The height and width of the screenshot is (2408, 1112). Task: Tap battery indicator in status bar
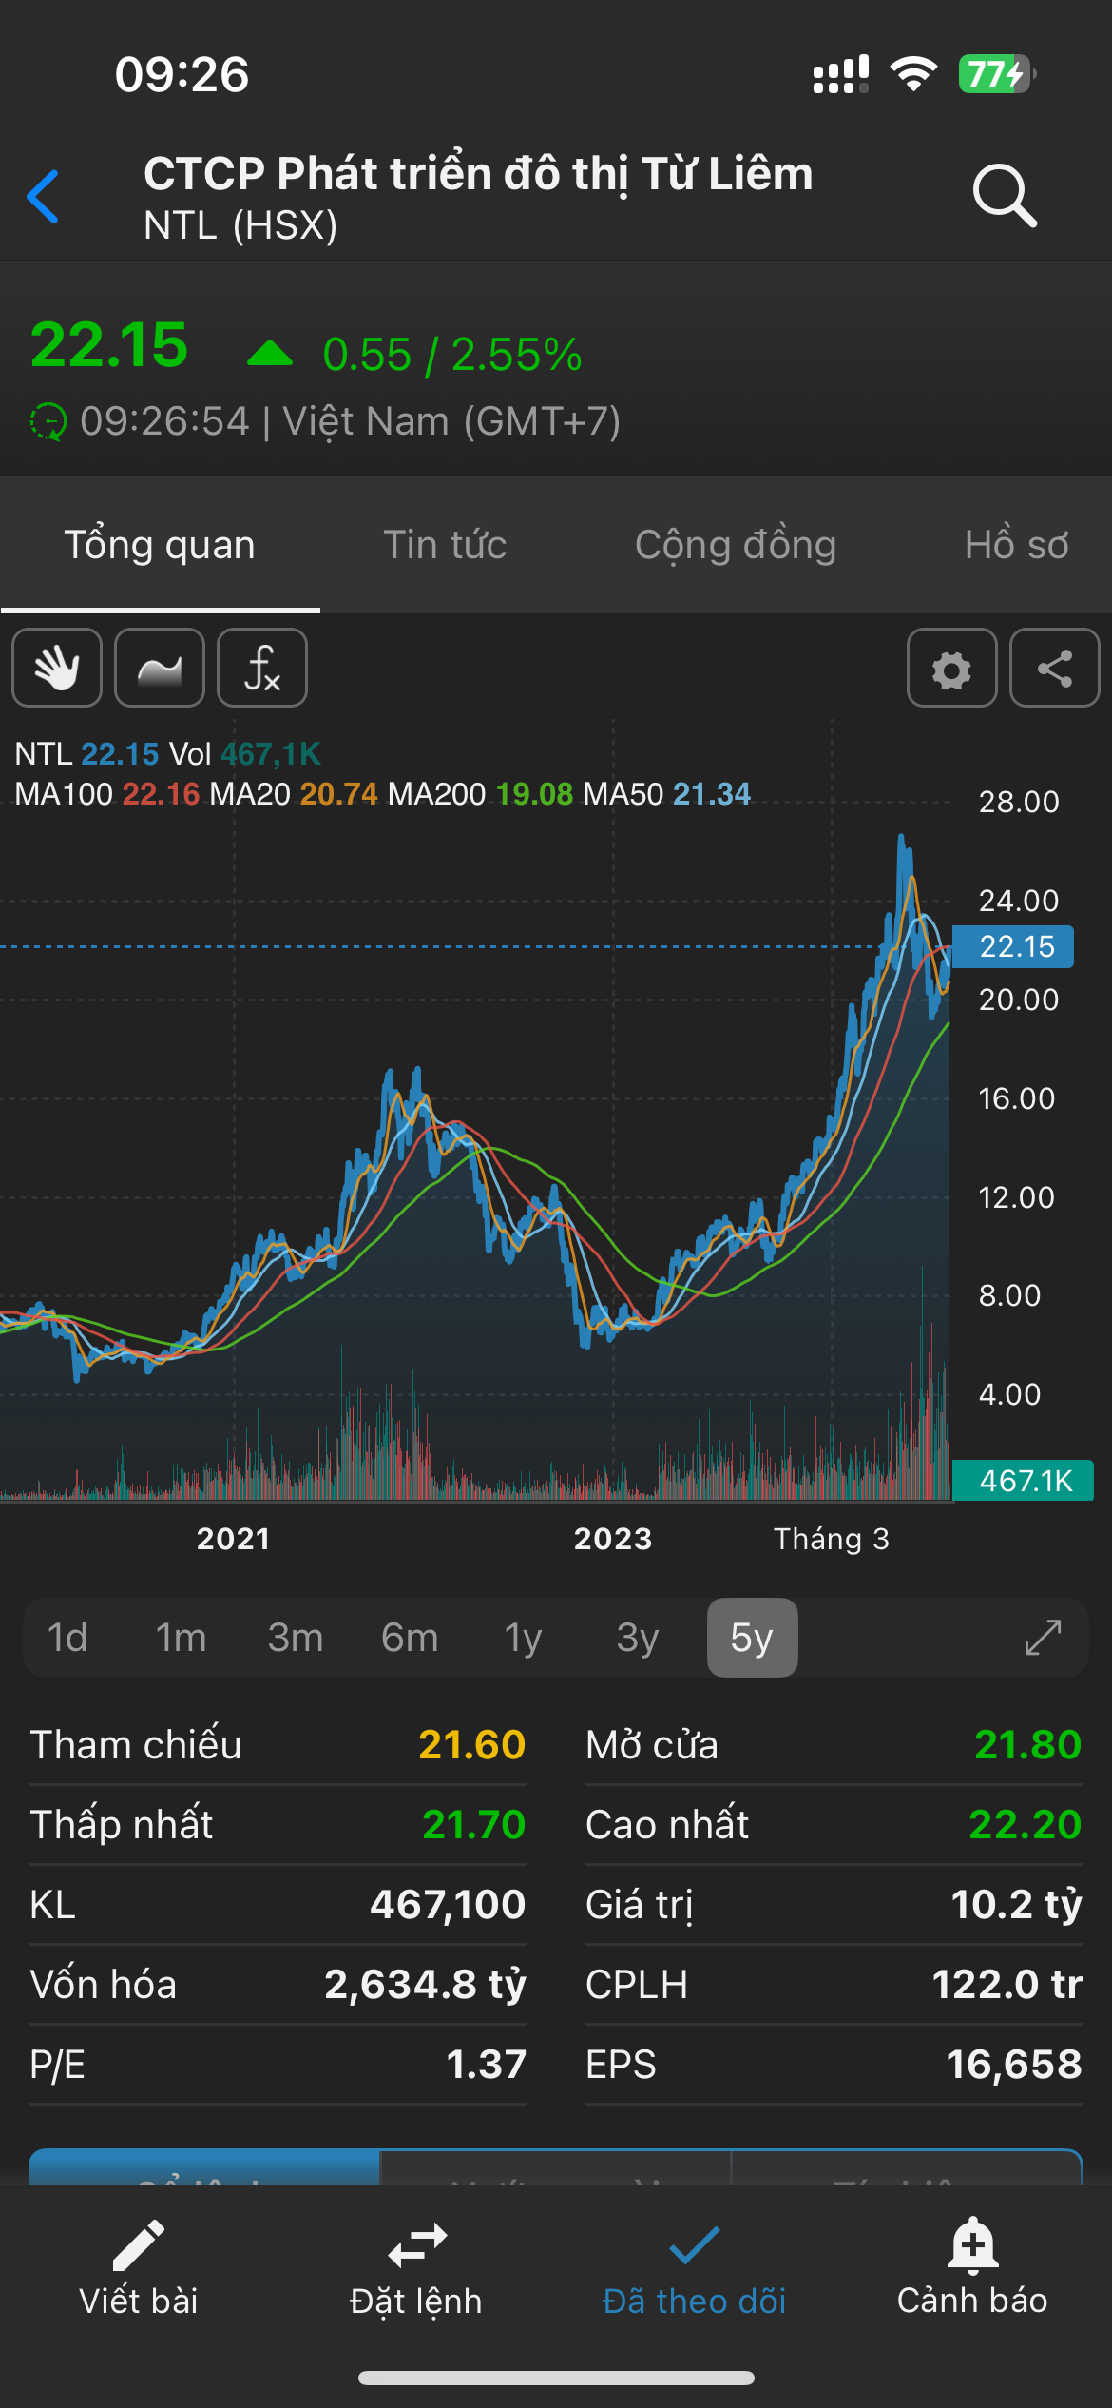click(x=997, y=73)
